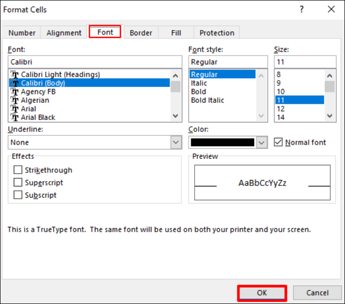Click the Cancel button
Screen dimensions: 345x304
(317, 293)
